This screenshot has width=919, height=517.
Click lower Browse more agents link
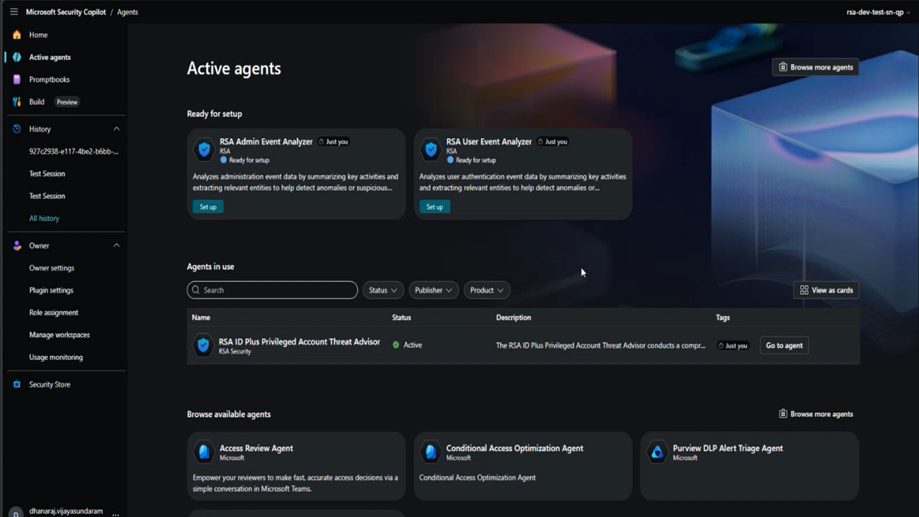pyautogui.click(x=816, y=414)
